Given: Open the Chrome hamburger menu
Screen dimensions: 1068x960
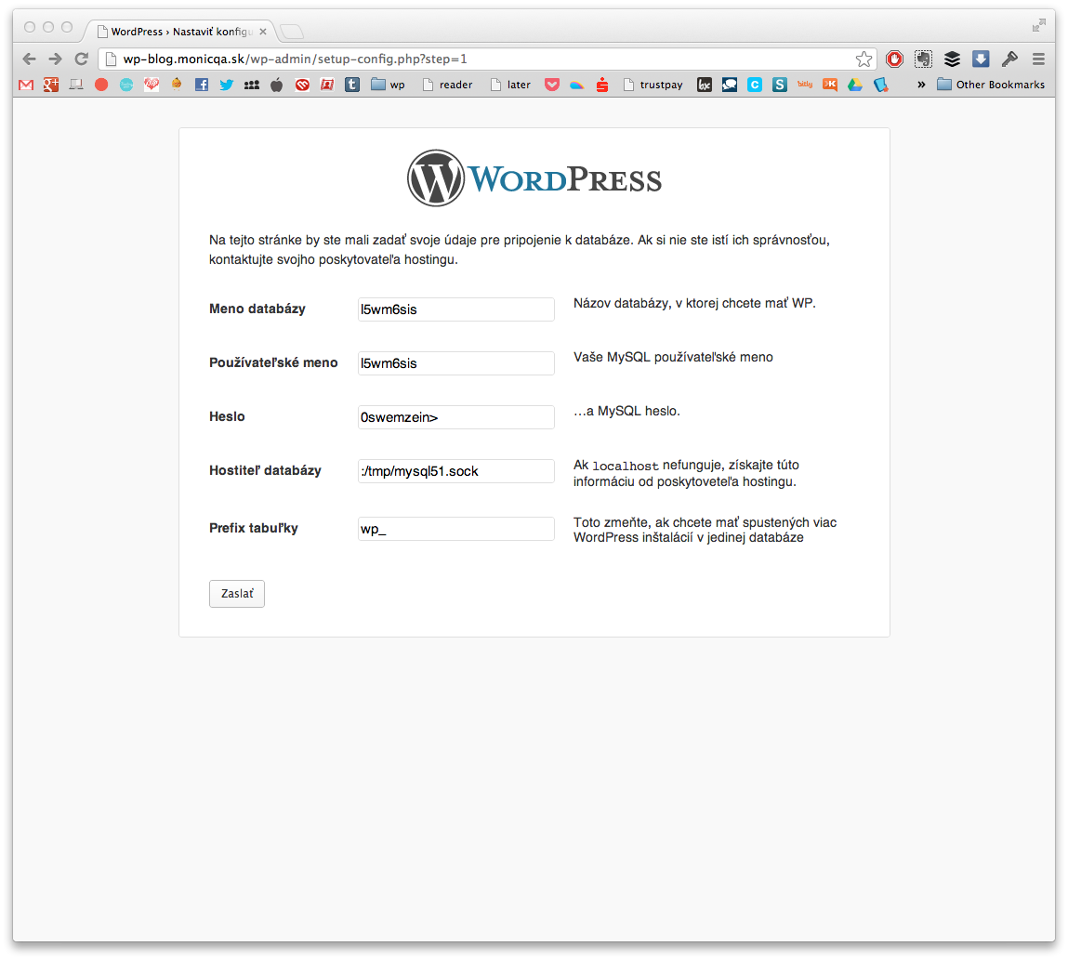Looking at the screenshot, I should coord(1038,59).
